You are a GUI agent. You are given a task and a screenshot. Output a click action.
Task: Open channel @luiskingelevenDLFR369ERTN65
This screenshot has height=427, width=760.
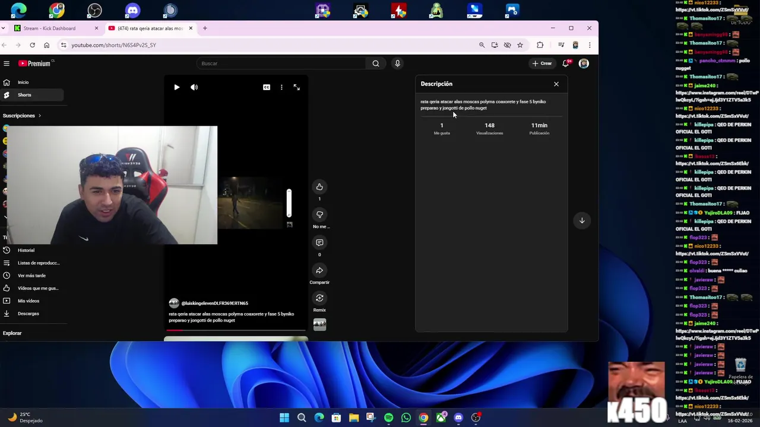pyautogui.click(x=214, y=303)
